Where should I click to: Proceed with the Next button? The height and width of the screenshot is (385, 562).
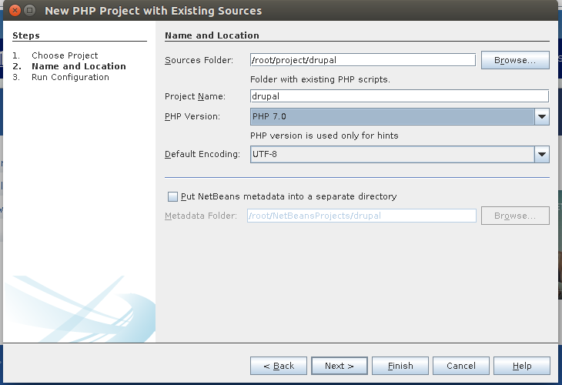340,366
